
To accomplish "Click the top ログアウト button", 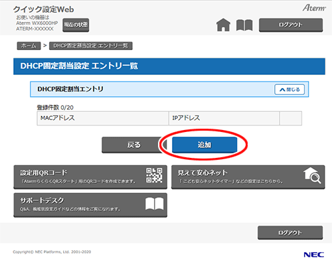I will pos(291,25).
